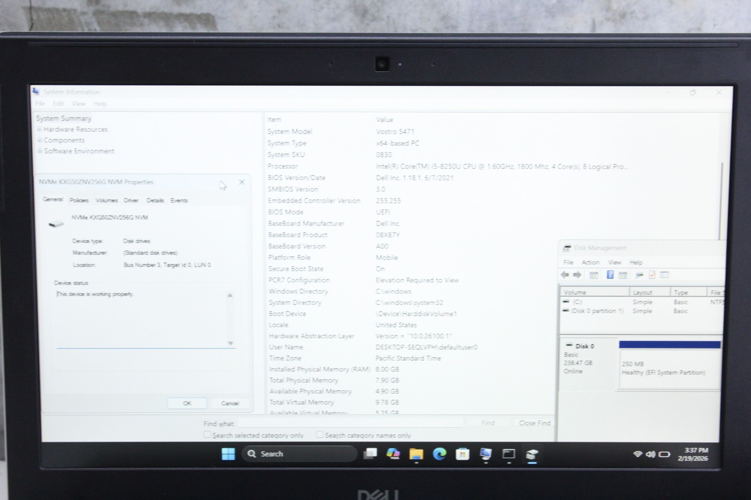Screen dimensions: 751x500
Task: Close the NVMe Properties dialog with X
Action: click(x=242, y=182)
